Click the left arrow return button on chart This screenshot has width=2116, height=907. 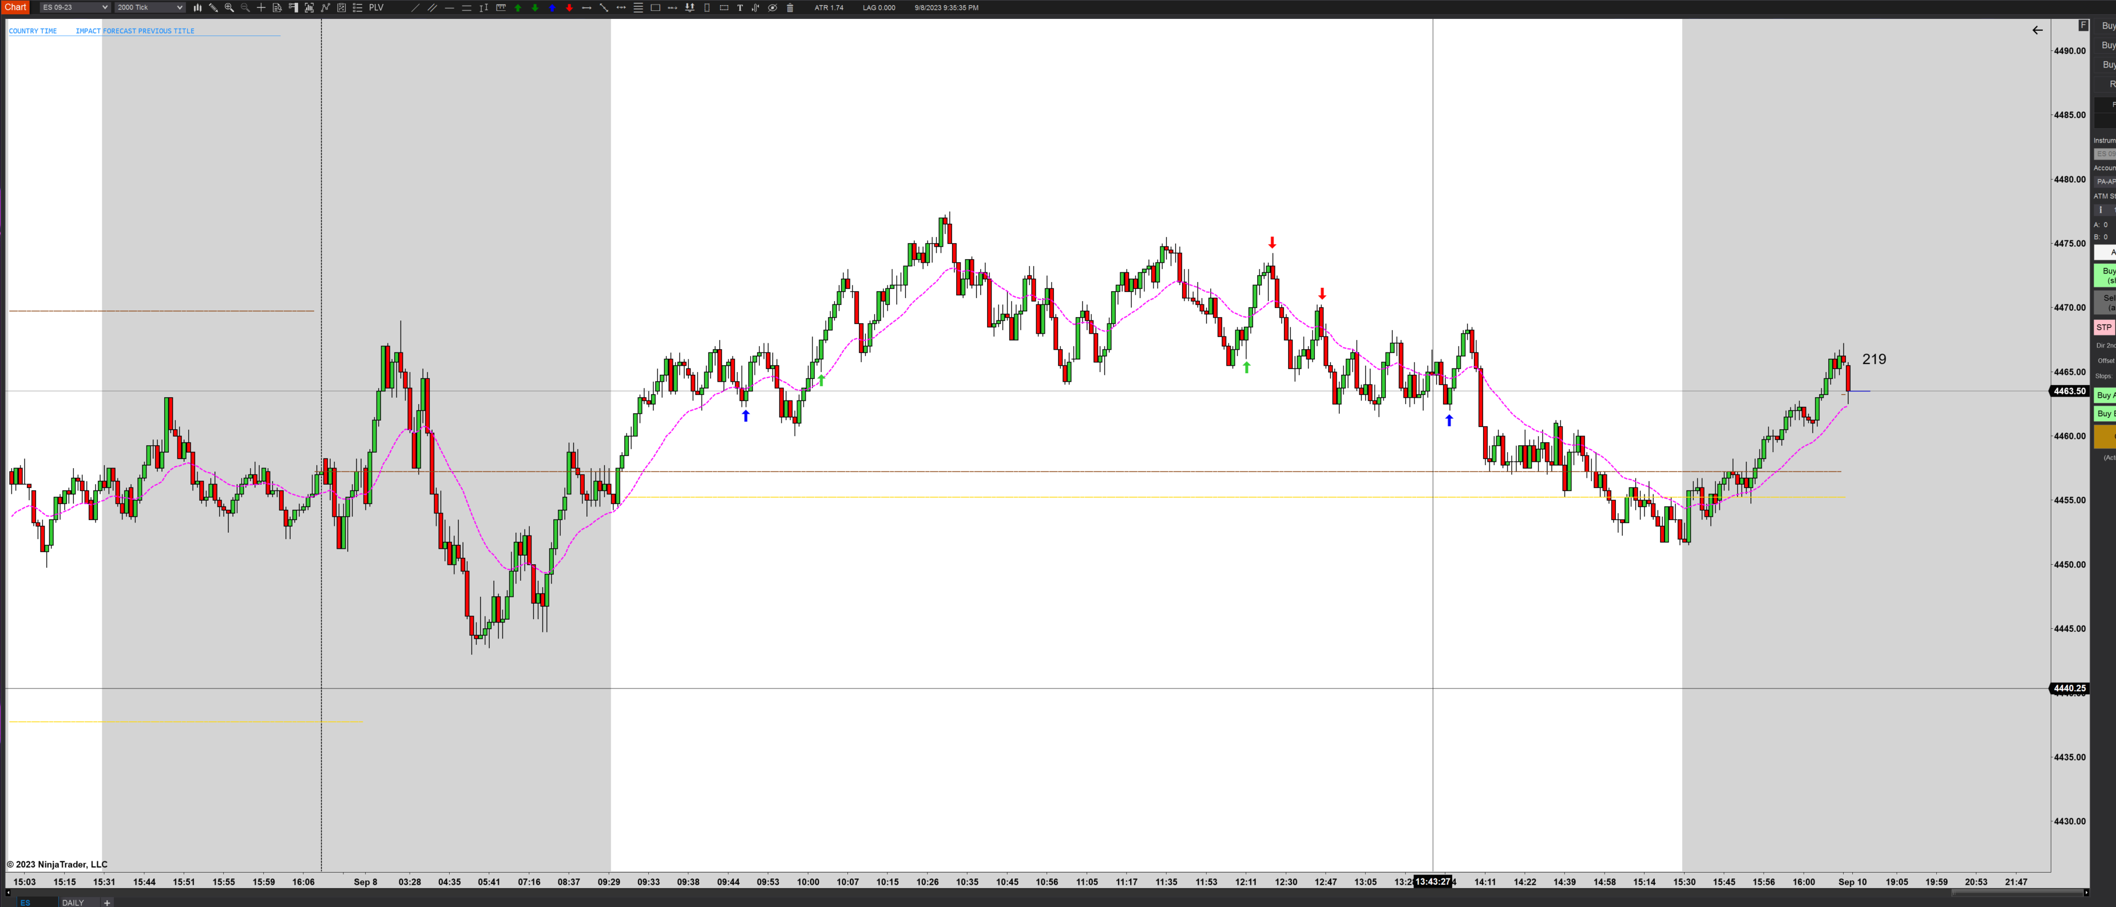(2037, 30)
